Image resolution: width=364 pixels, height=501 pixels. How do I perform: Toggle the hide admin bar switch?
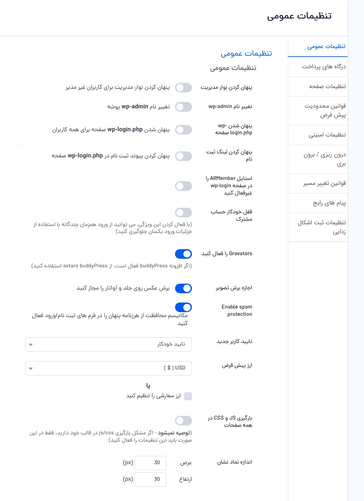click(183, 87)
